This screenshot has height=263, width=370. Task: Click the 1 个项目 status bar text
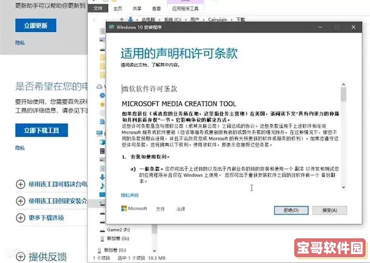tap(102, 258)
